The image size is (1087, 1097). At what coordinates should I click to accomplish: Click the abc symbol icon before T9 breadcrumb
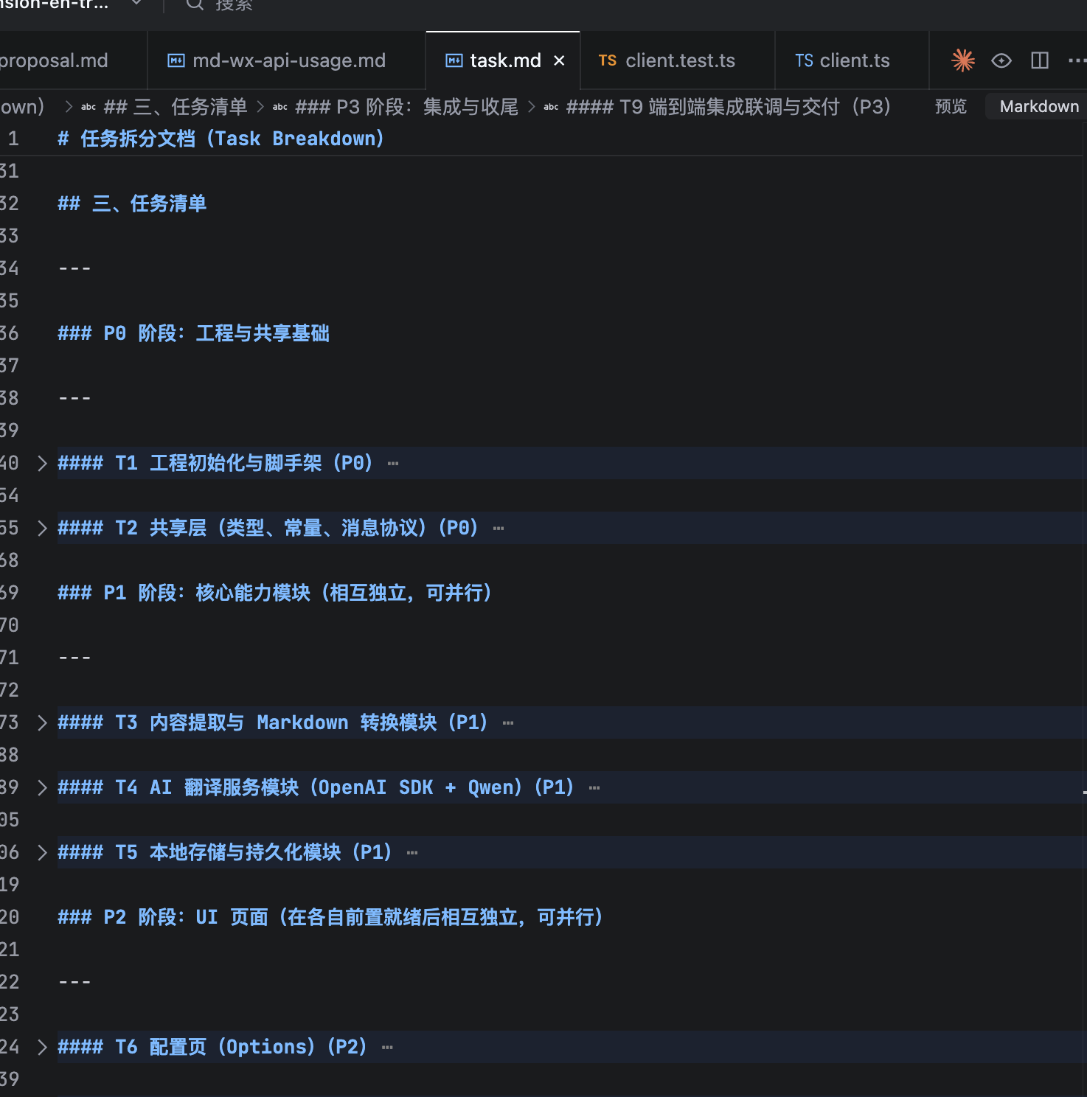pos(551,107)
